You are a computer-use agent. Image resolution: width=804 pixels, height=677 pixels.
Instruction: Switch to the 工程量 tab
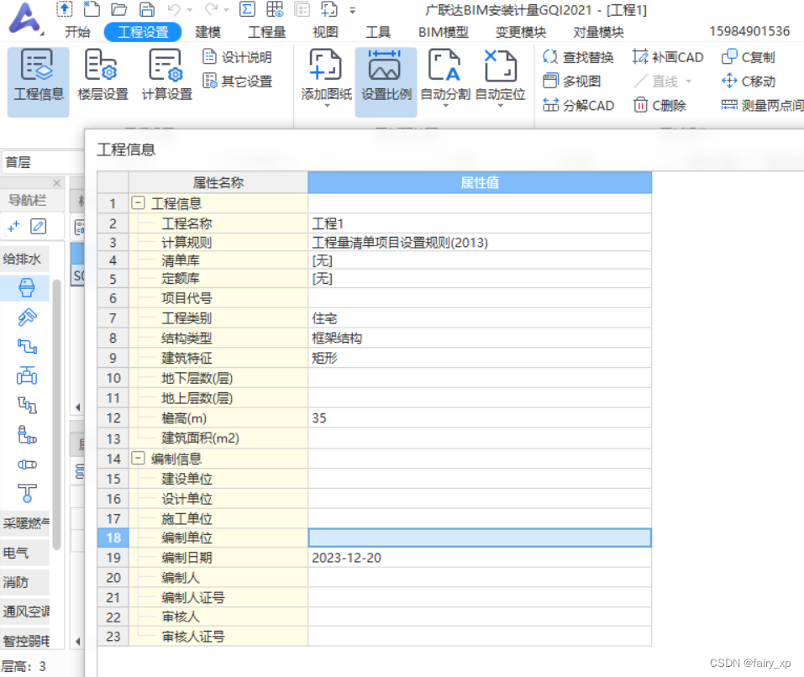[x=266, y=32]
